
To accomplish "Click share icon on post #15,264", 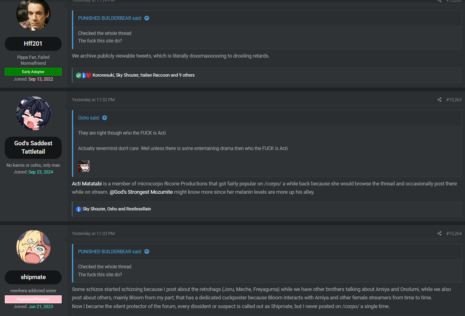I will coord(439,233).
